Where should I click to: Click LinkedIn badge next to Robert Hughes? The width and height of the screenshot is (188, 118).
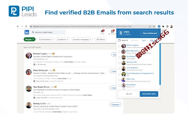tap(53, 54)
